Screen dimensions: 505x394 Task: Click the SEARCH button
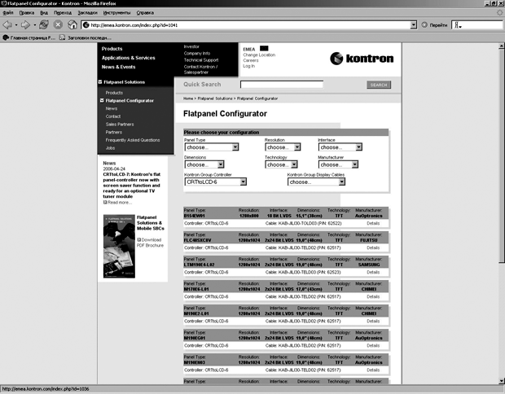[x=379, y=85]
